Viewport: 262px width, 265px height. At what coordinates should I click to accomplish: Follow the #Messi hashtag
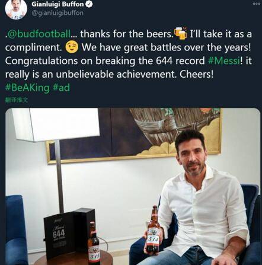tap(224, 60)
